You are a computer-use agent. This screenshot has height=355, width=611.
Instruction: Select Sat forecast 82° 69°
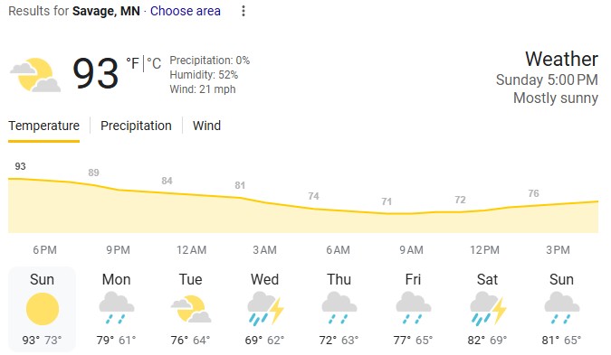click(x=488, y=309)
